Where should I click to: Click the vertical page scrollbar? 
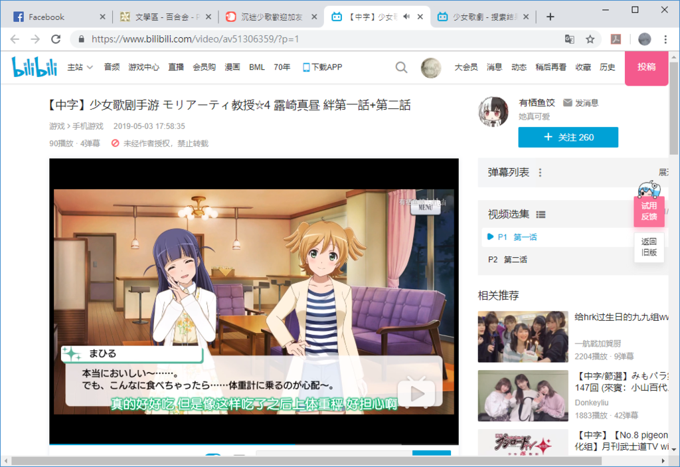(x=673, y=108)
